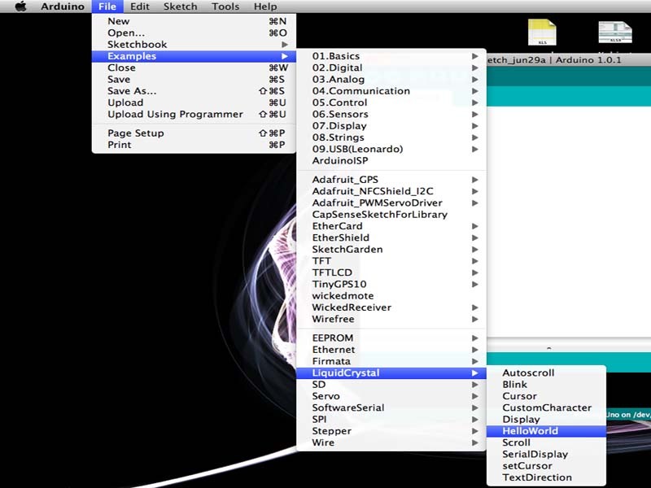This screenshot has width=651, height=488.
Task: Expand the Servo library examples
Action: click(x=391, y=396)
